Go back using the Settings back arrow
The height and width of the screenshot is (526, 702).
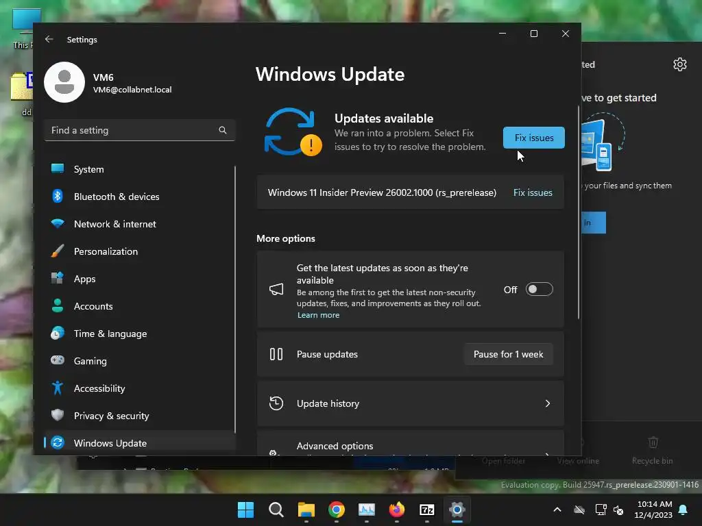(x=49, y=39)
